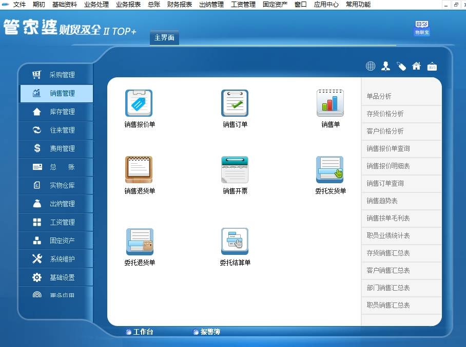
Task: Select 总账 in the sidebar
Action: [x=56, y=167]
